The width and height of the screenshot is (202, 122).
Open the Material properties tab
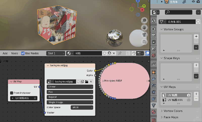[154, 112]
